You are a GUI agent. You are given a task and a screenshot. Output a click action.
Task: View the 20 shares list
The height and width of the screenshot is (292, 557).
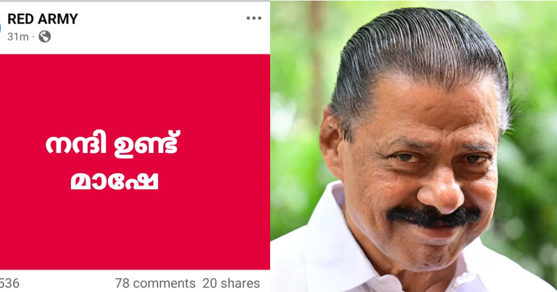pos(231,283)
